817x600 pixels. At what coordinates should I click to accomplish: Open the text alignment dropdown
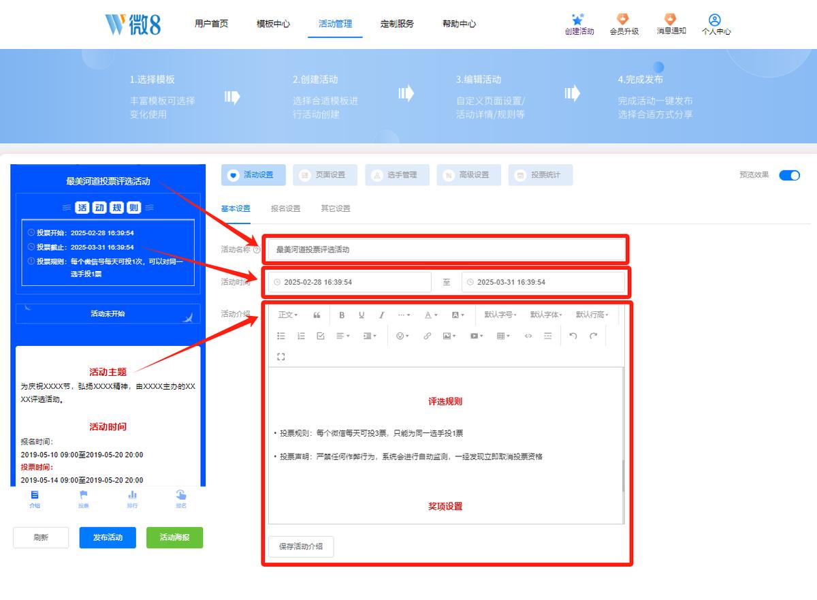click(343, 336)
